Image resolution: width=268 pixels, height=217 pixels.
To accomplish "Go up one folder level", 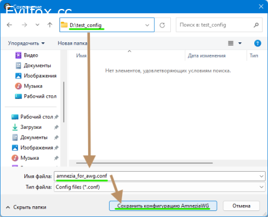I will [50, 25].
